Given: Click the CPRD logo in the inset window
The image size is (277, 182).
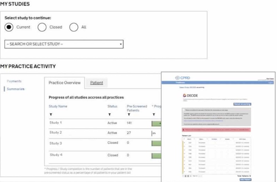Looking at the screenshot, I should [182, 77].
